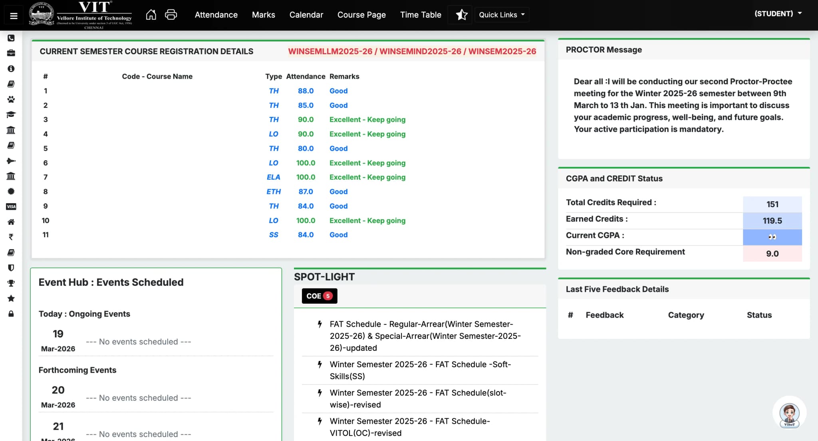Image resolution: width=818 pixels, height=441 pixels.
Task: Select the briefcase icon in the sidebar
Action: (x=11, y=53)
